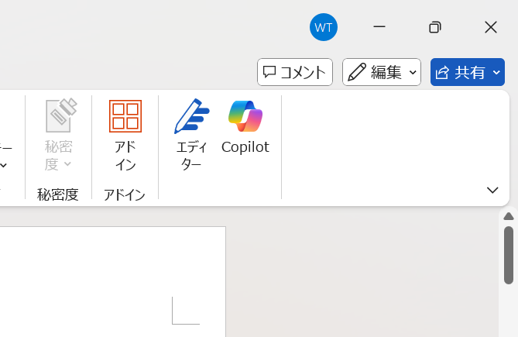
Task: Open the Copilot pane
Action: (x=245, y=127)
